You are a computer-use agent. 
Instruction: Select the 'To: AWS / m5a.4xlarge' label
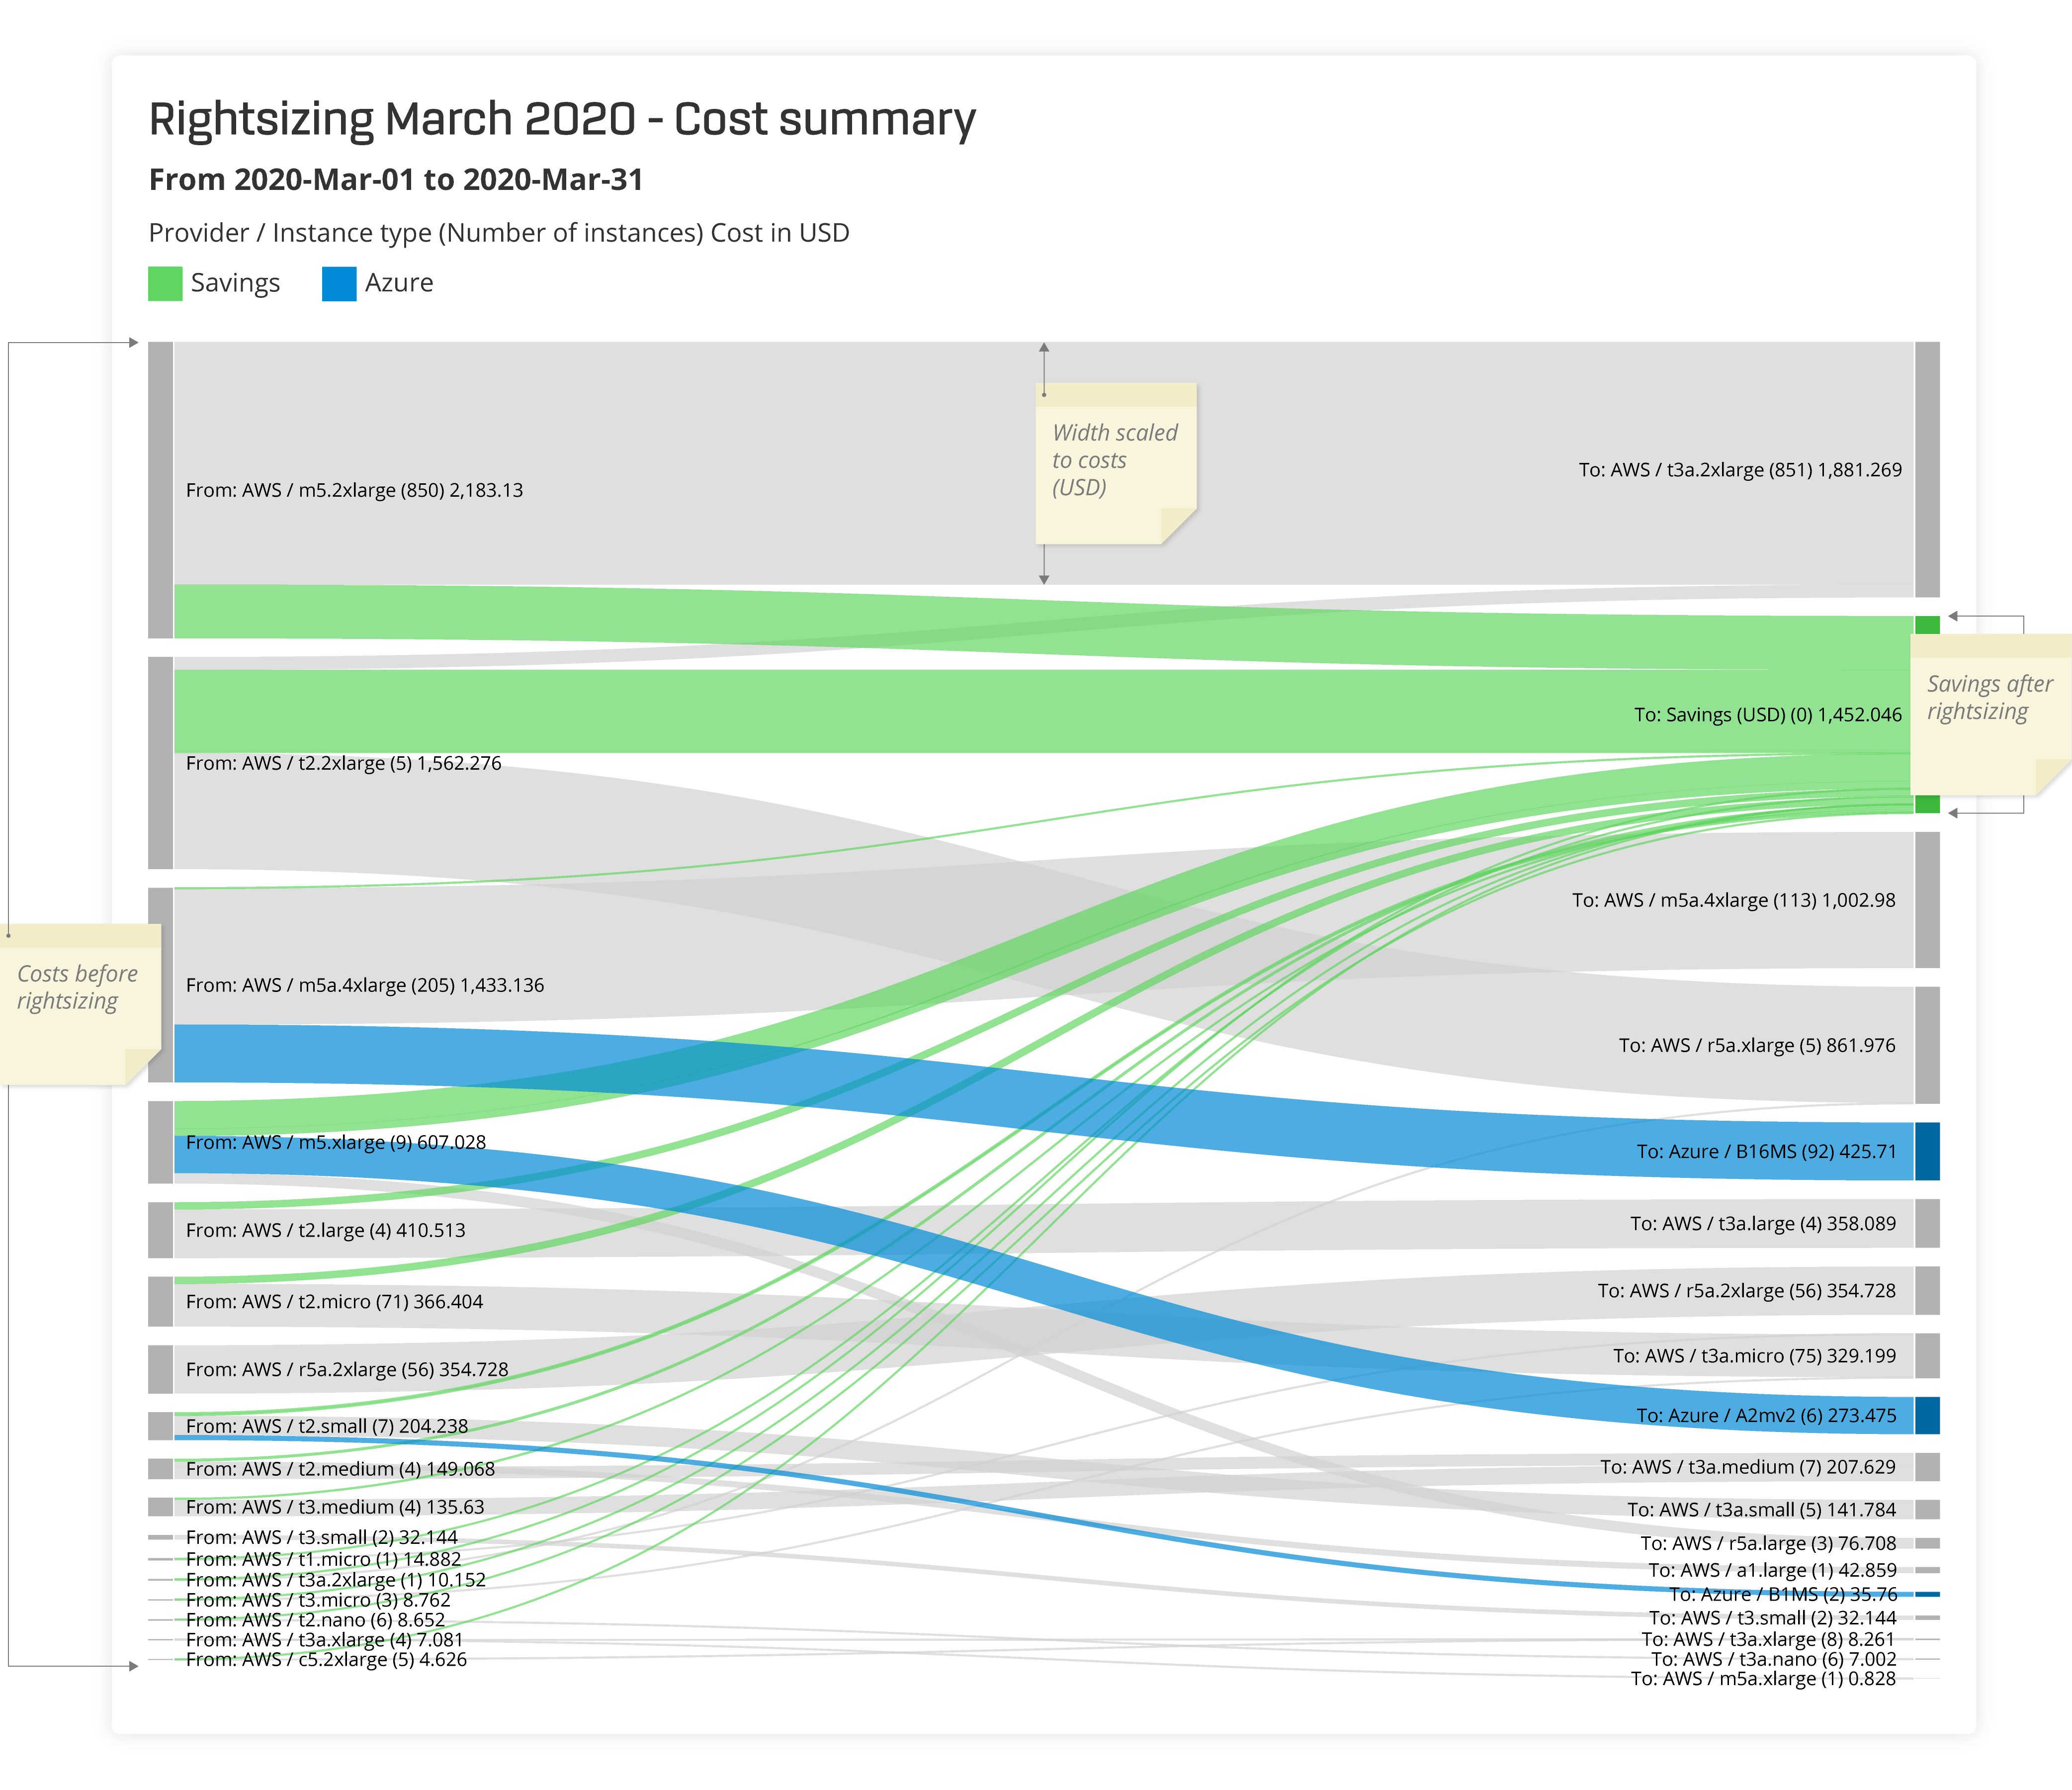tap(1733, 900)
